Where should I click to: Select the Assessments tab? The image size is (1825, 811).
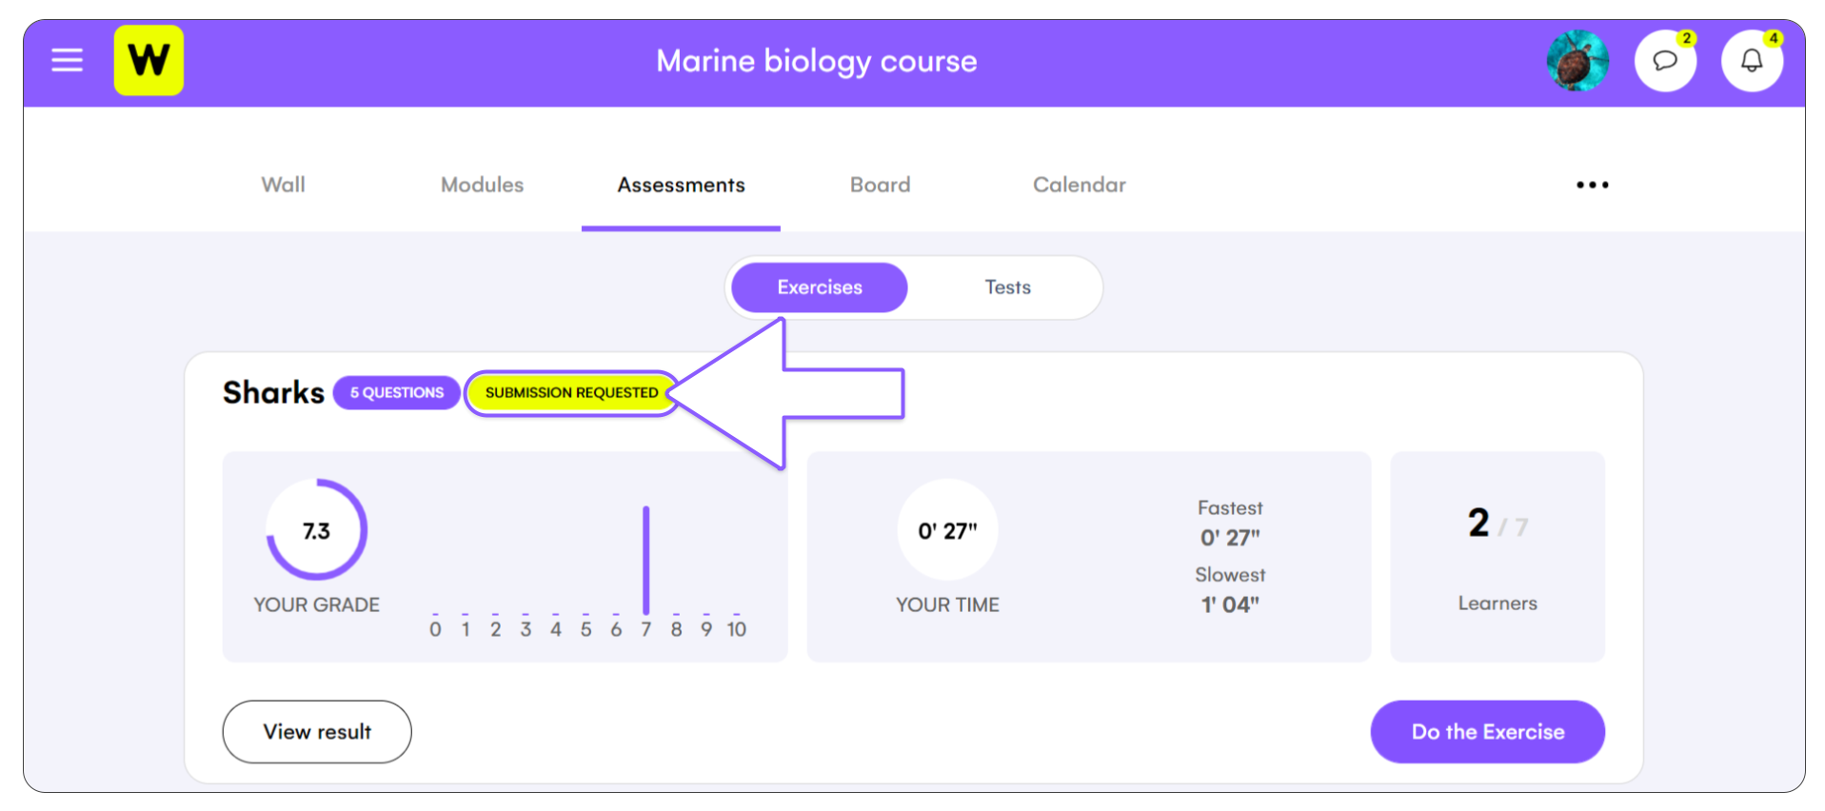click(x=681, y=185)
